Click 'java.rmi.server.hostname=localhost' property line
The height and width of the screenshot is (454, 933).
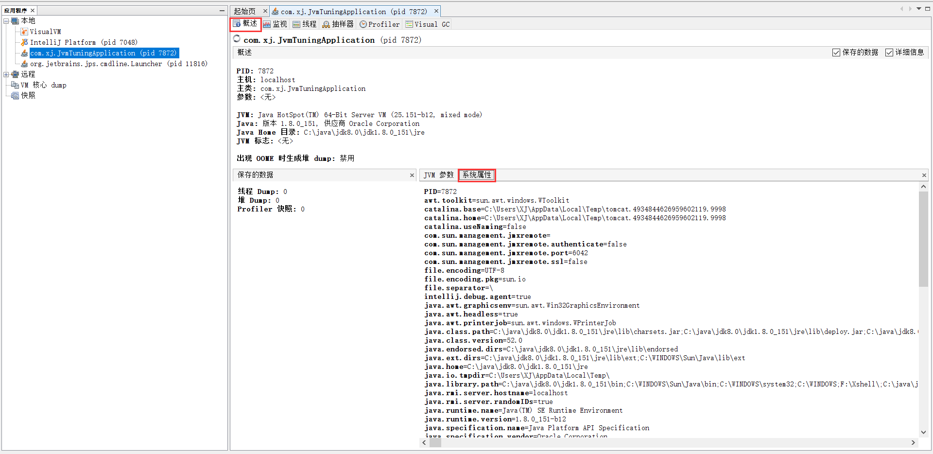[x=496, y=393]
